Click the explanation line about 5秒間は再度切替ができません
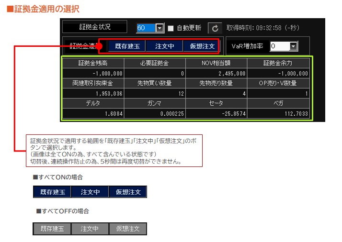The width and height of the screenshot is (342, 242). (x=106, y=162)
